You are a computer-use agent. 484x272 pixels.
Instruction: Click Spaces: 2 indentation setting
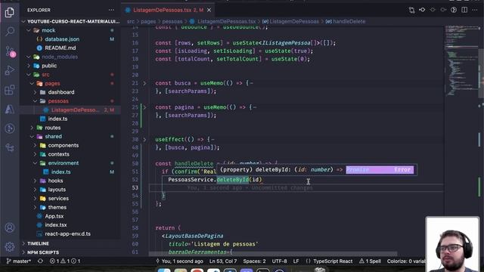click(254, 261)
